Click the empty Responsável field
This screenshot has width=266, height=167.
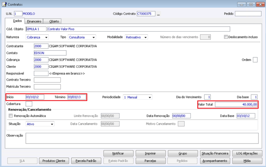[x=41, y=73]
